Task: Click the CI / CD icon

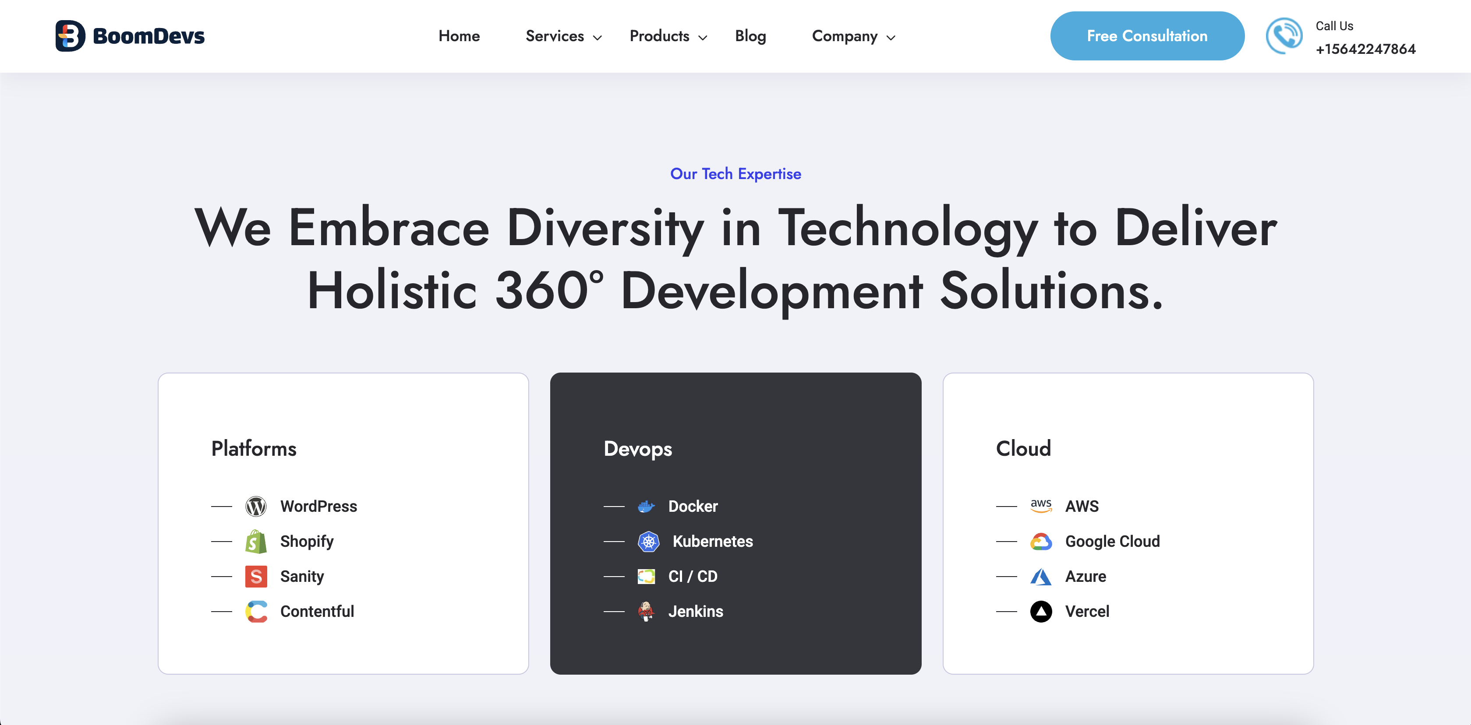Action: pyautogui.click(x=647, y=577)
